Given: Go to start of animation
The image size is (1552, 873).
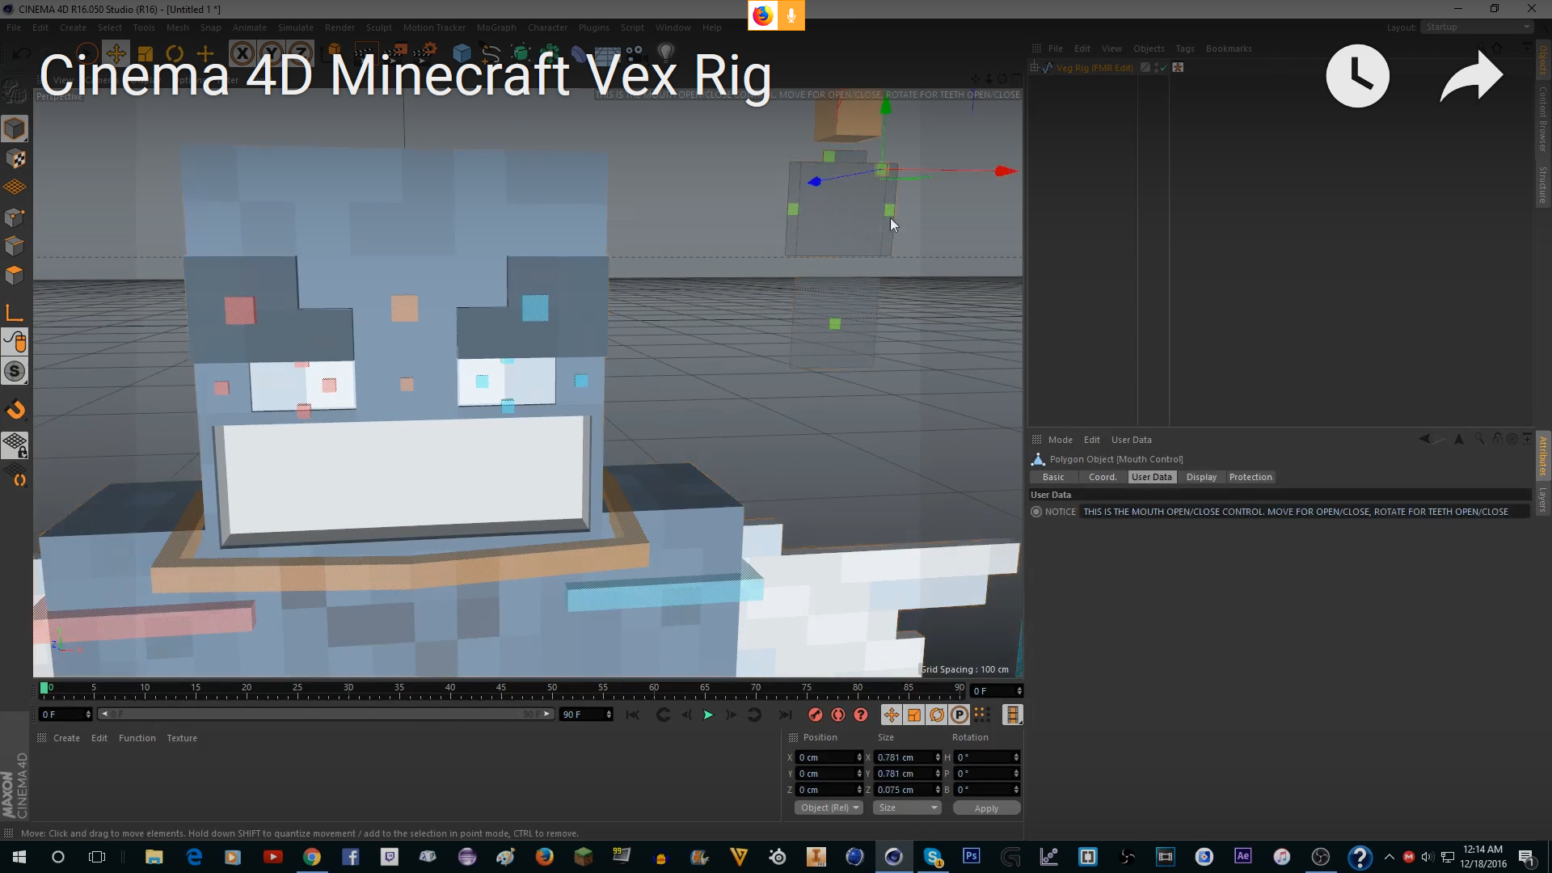Looking at the screenshot, I should [x=632, y=715].
